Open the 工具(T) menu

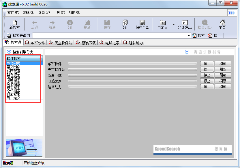point(59,12)
